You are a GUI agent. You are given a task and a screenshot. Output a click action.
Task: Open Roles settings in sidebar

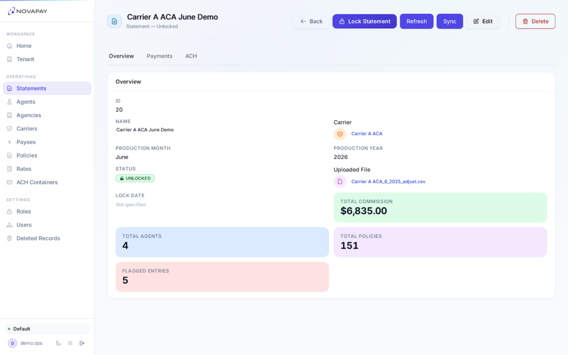(x=47, y=211)
